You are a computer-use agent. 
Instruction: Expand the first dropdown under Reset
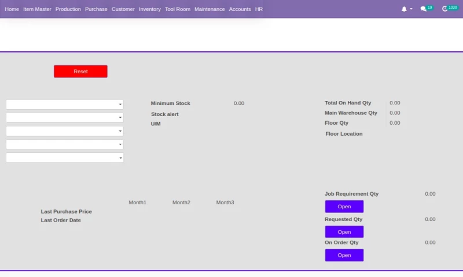pyautogui.click(x=65, y=104)
